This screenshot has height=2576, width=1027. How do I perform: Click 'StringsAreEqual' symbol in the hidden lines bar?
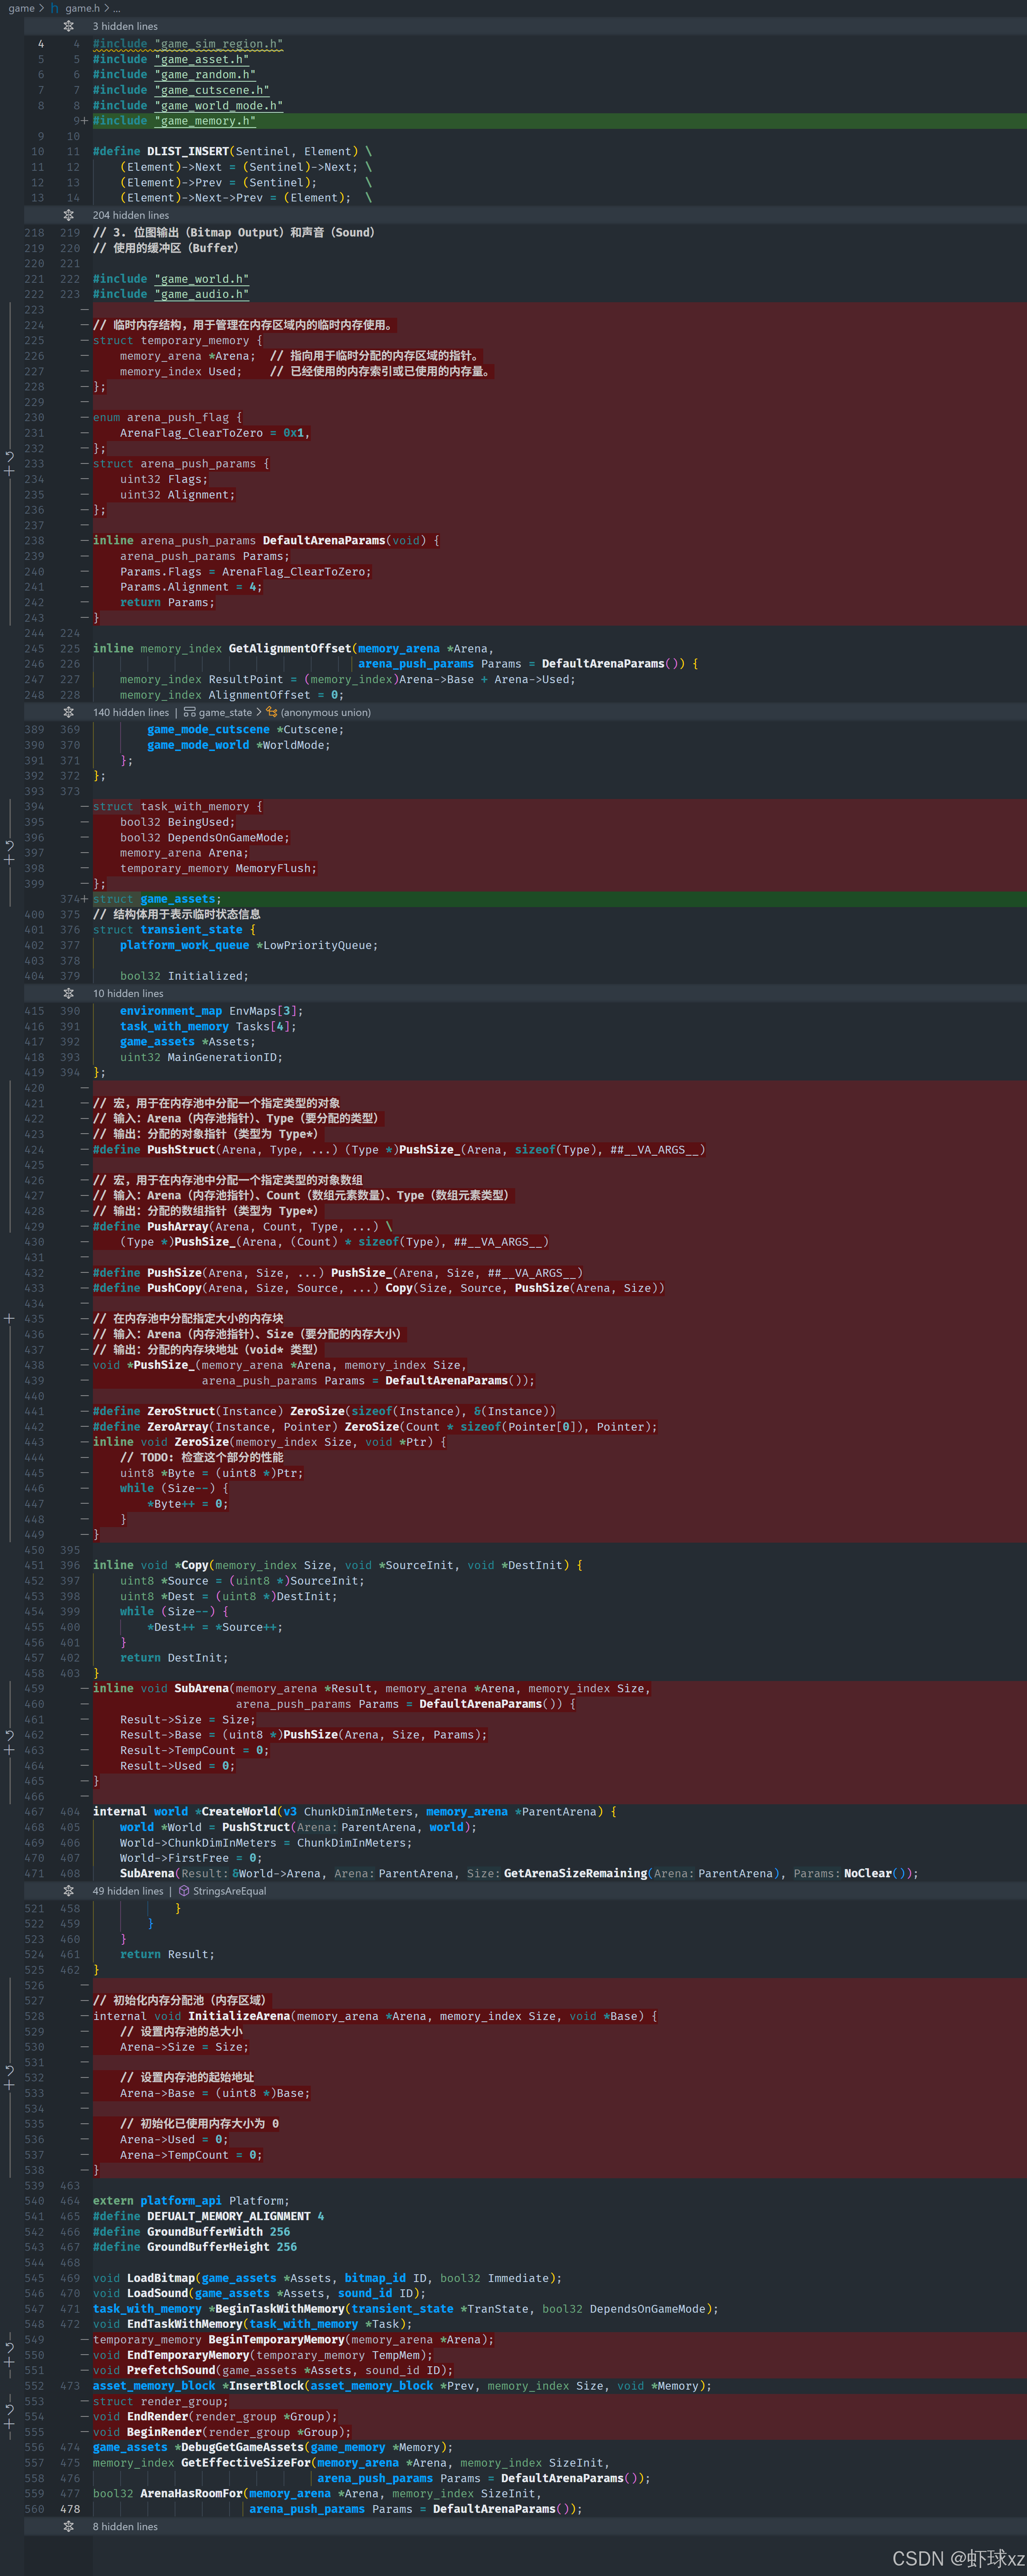click(x=229, y=1891)
